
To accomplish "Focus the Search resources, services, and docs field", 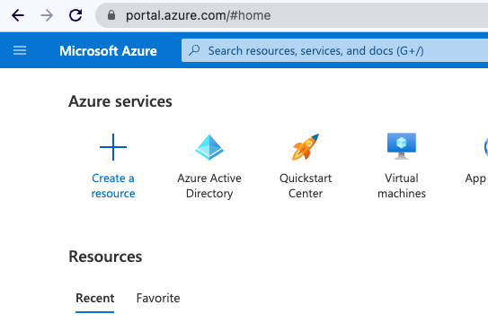I will click(334, 50).
